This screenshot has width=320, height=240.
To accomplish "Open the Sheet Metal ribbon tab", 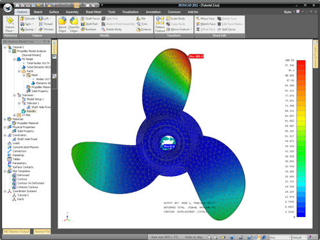I will click(93, 12).
